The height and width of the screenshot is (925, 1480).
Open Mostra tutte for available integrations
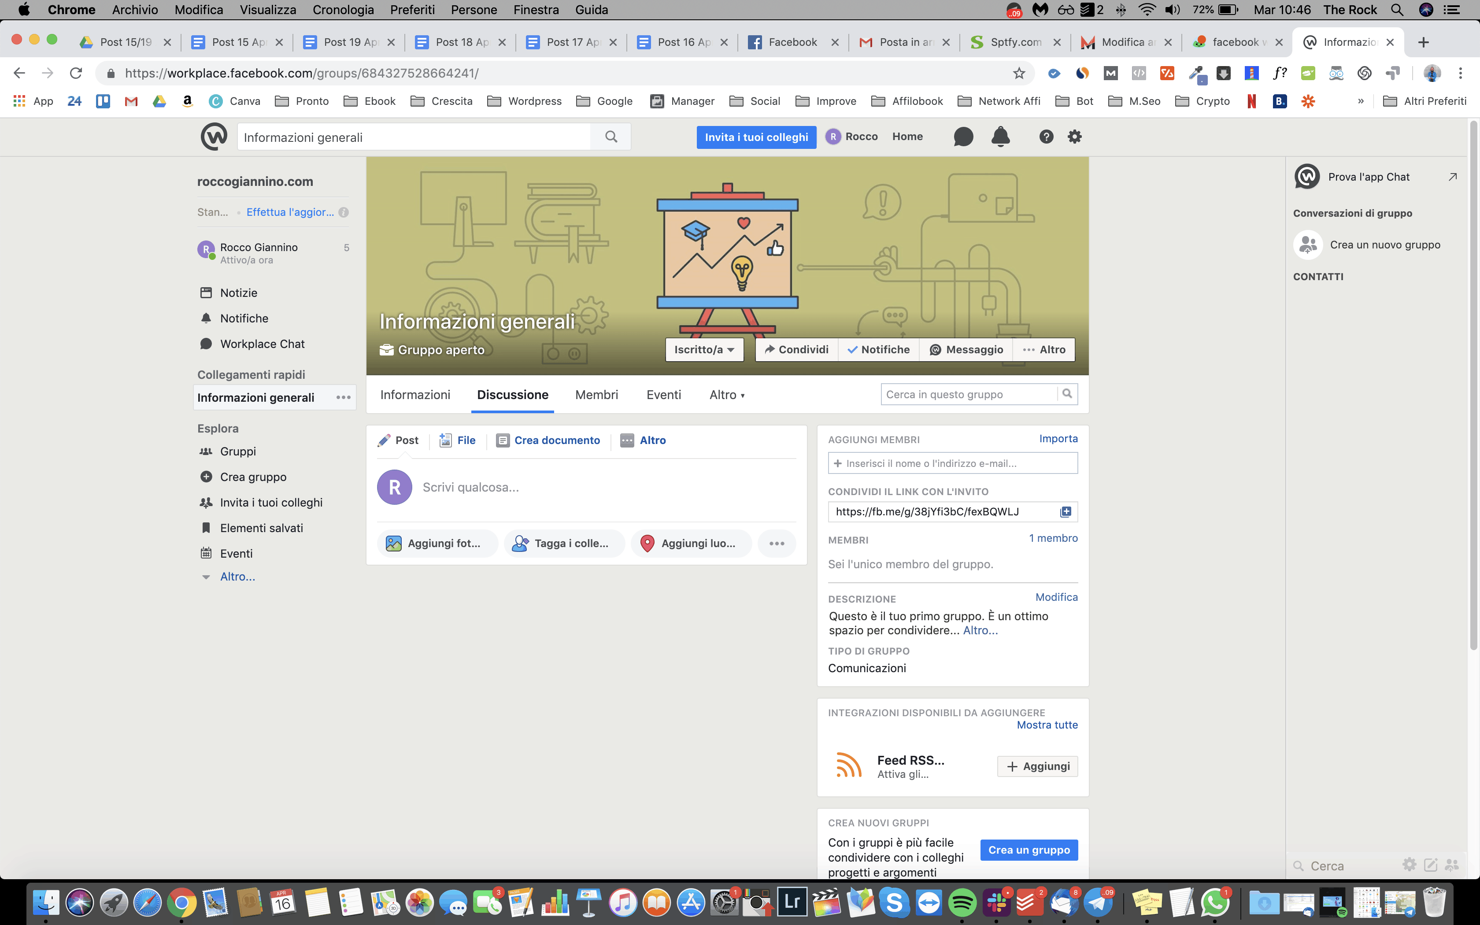coord(1047,724)
